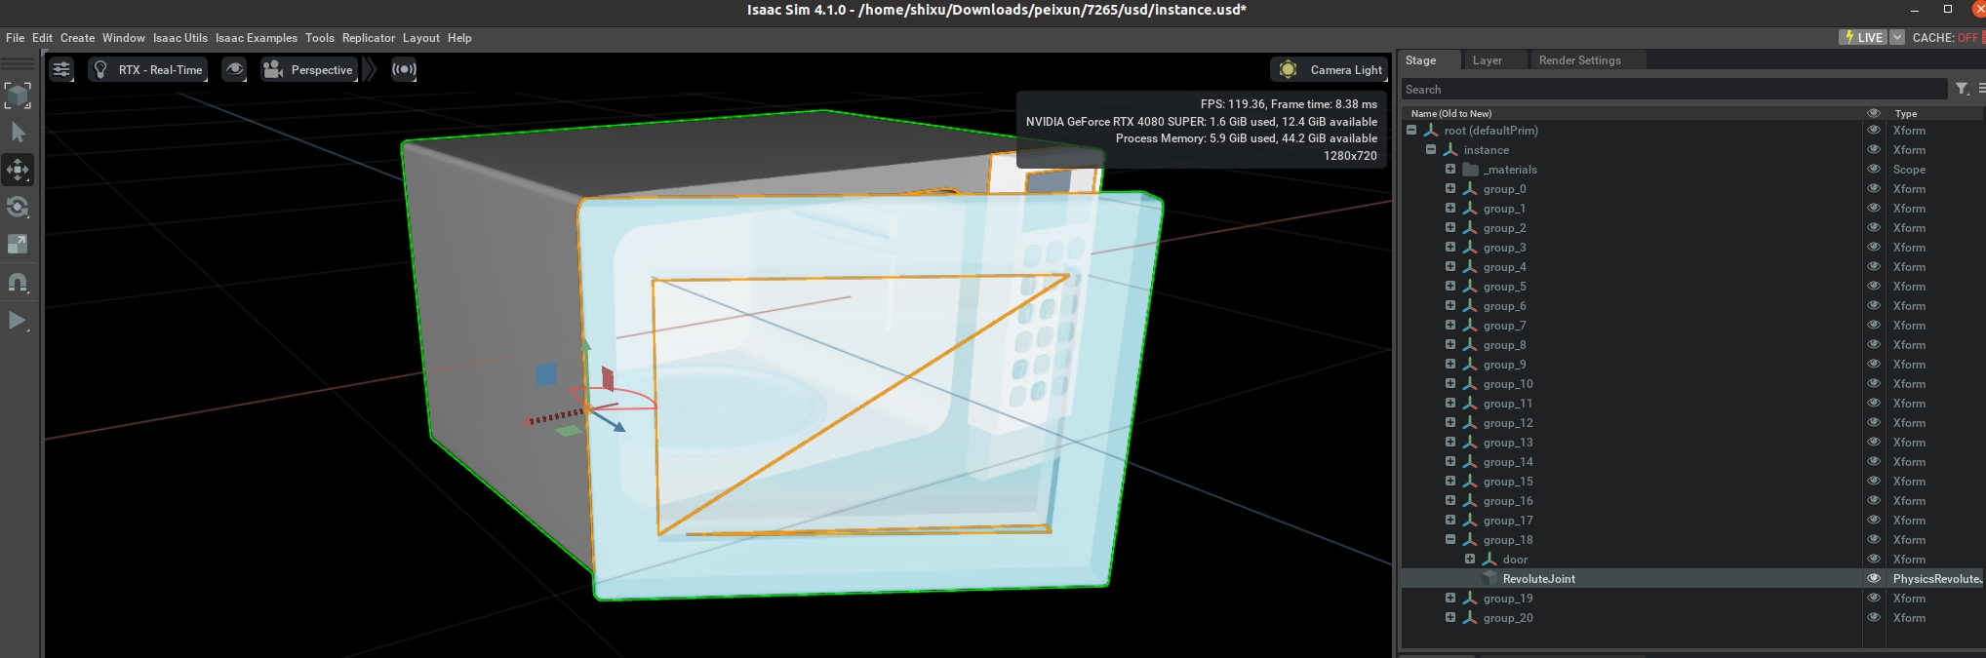The width and height of the screenshot is (1986, 658).
Task: Select the Scale tool
Action: 18,245
